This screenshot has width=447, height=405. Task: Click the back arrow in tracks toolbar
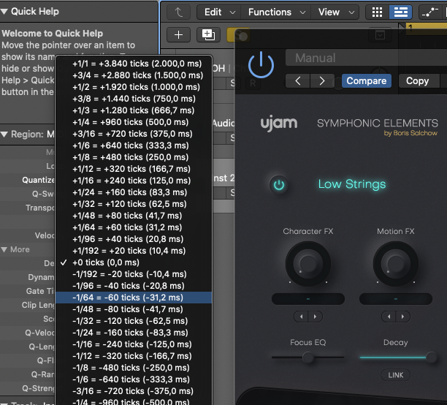(x=178, y=12)
